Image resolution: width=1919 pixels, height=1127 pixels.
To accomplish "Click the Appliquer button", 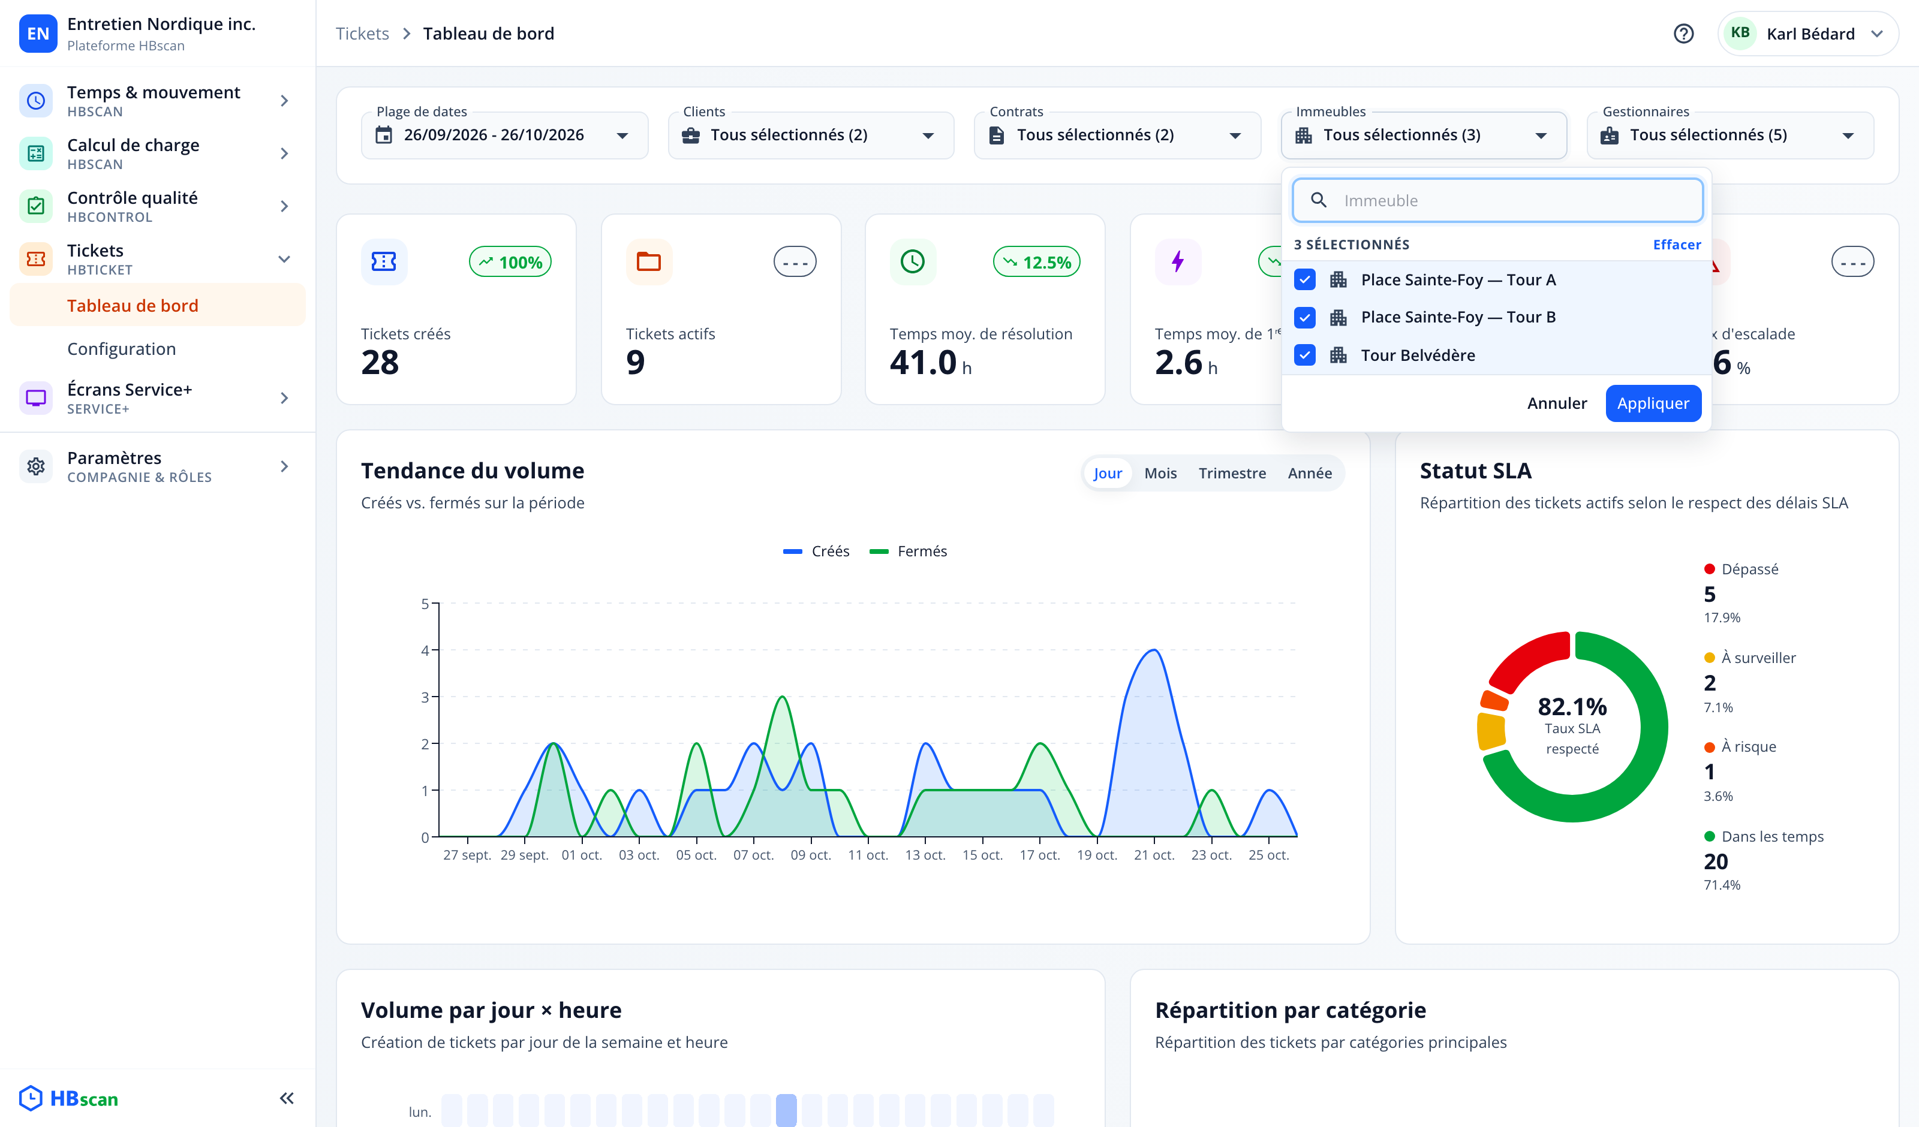I will tap(1653, 403).
